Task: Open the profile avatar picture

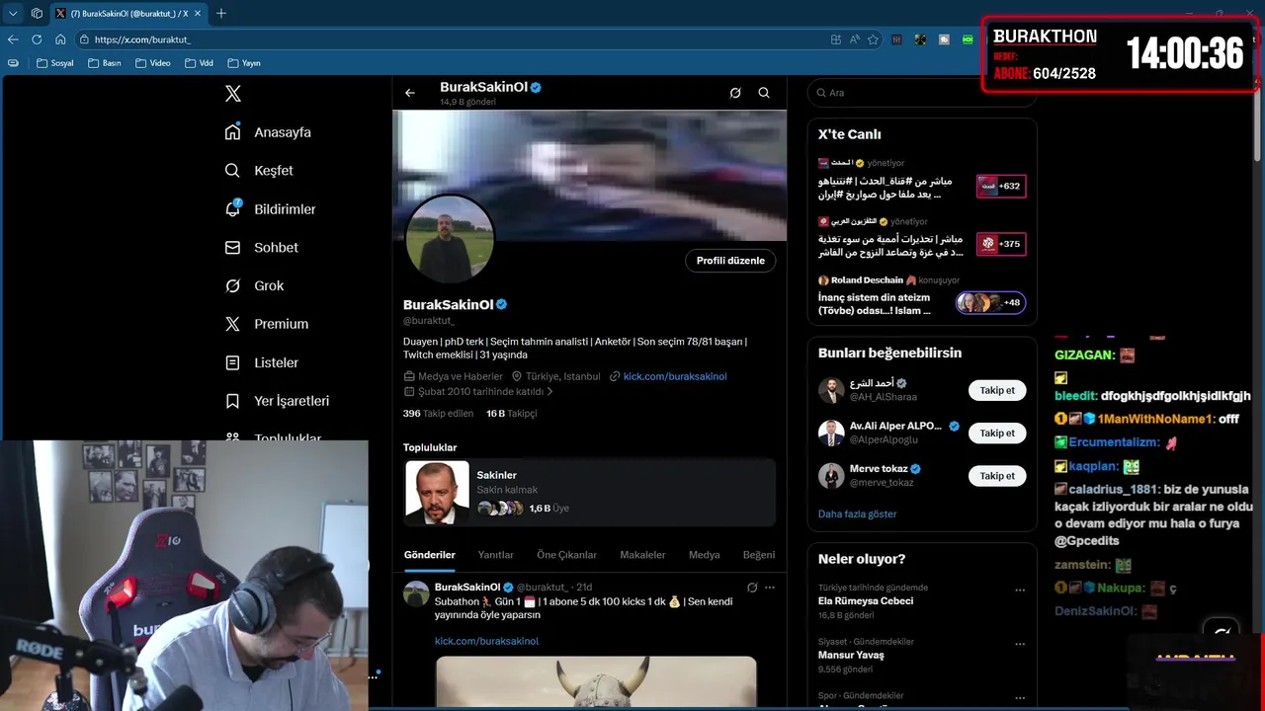Action: coord(450,238)
